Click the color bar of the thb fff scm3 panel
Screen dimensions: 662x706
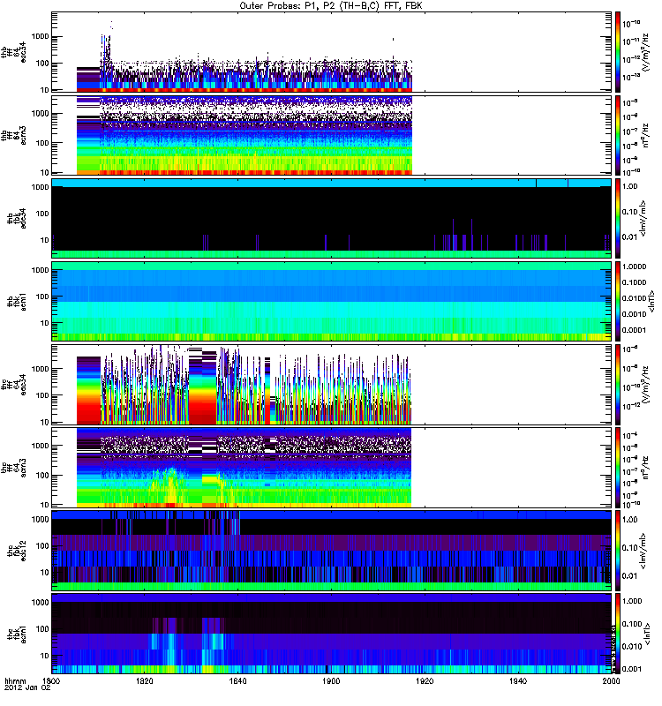(618, 135)
